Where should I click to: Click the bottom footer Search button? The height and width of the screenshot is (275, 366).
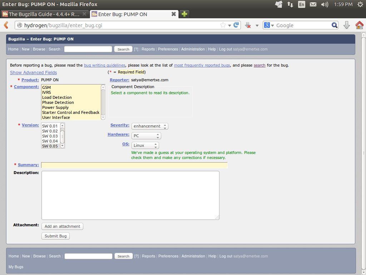pyautogui.click(x=123, y=256)
